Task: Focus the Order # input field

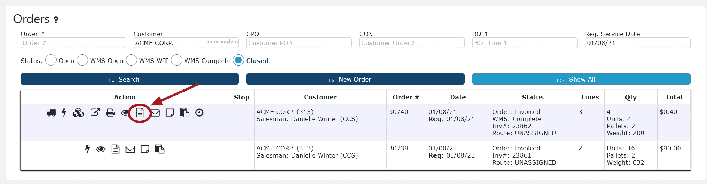Action: click(73, 43)
